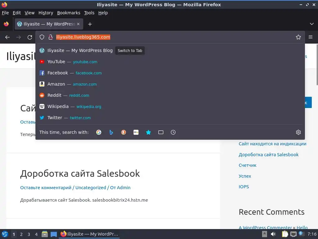Switch to workspace 4 in taskbar
The image size is (318, 239).
[x=36, y=234]
